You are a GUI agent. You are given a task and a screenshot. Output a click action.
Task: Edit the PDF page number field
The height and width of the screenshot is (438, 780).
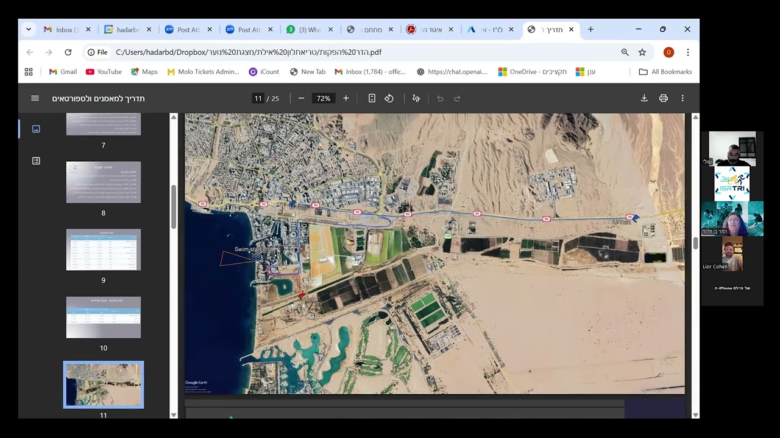(x=258, y=99)
